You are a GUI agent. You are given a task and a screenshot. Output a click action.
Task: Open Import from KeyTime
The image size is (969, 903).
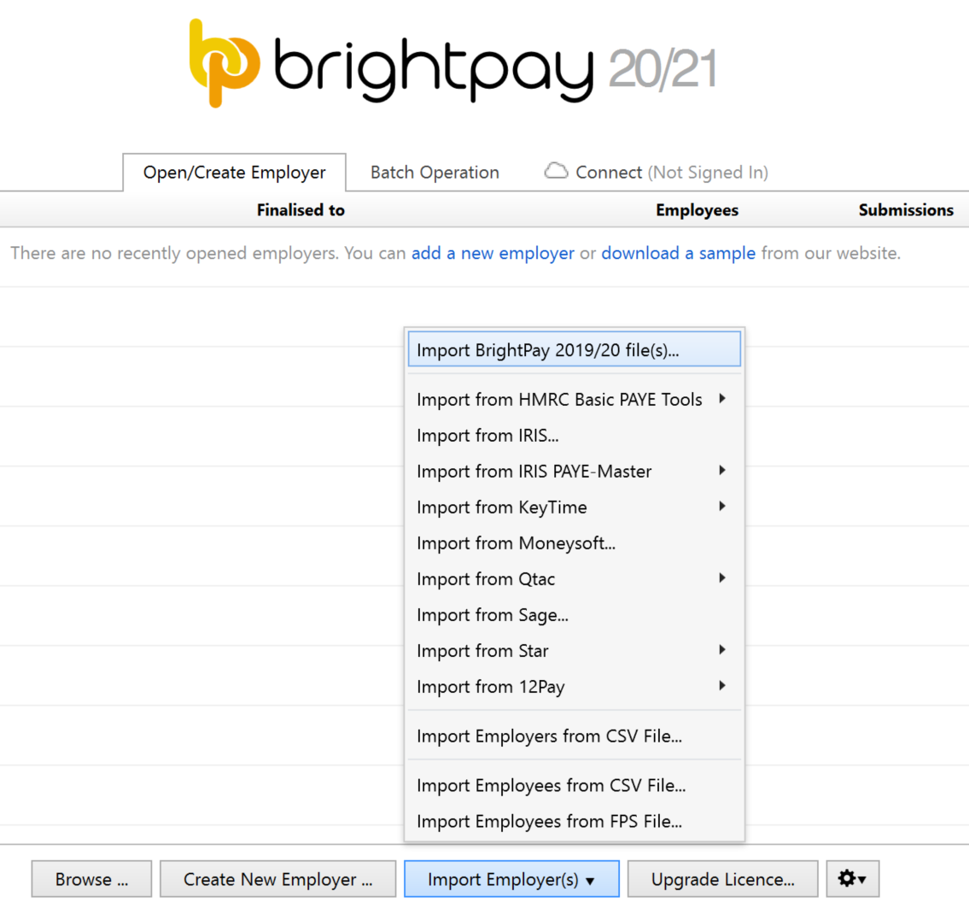[x=574, y=507]
